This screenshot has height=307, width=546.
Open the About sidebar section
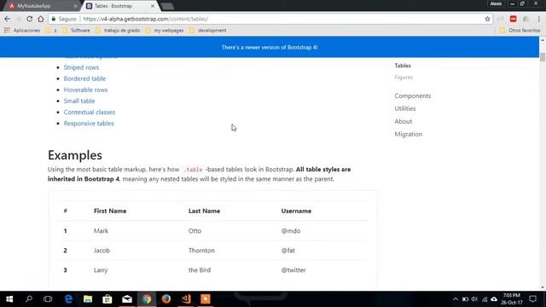pos(404,121)
